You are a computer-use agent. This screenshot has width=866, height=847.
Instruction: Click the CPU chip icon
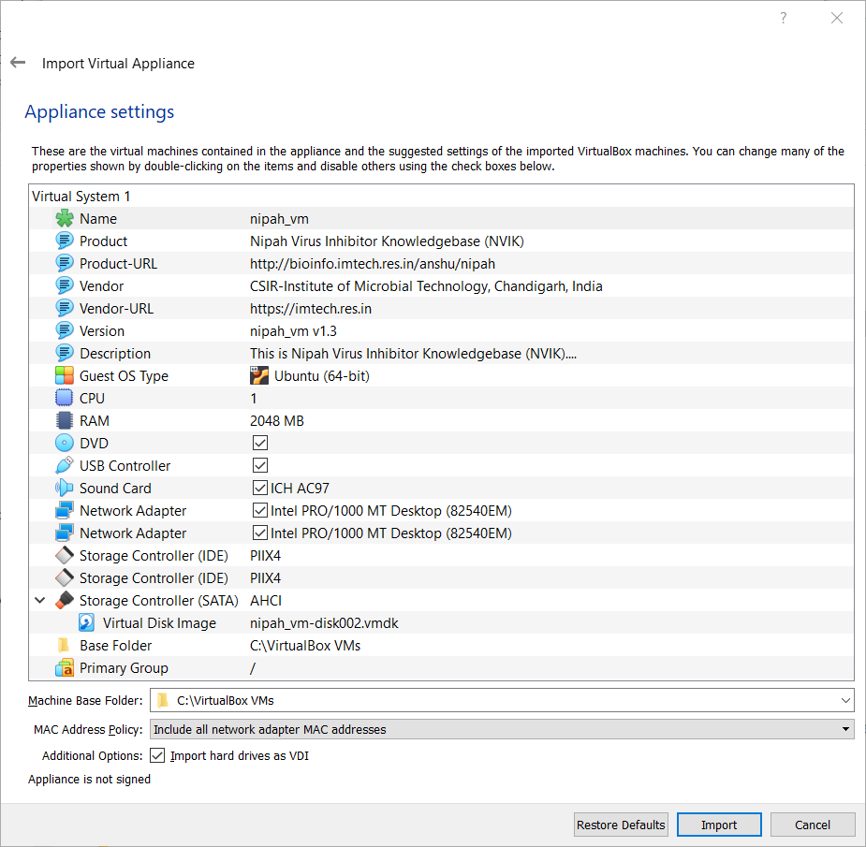(65, 399)
